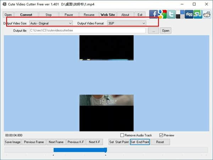The width and height of the screenshot is (213, 160).
Task: Browse output folder with the ... button
Action: click(153, 31)
